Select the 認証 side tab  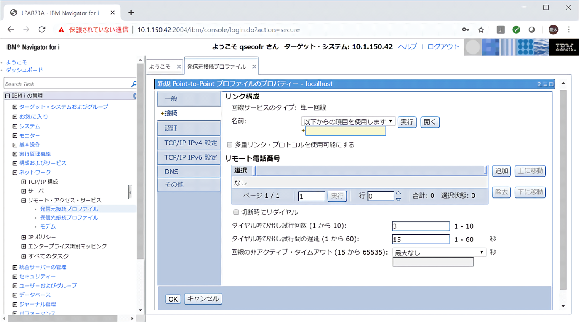pyautogui.click(x=189, y=128)
